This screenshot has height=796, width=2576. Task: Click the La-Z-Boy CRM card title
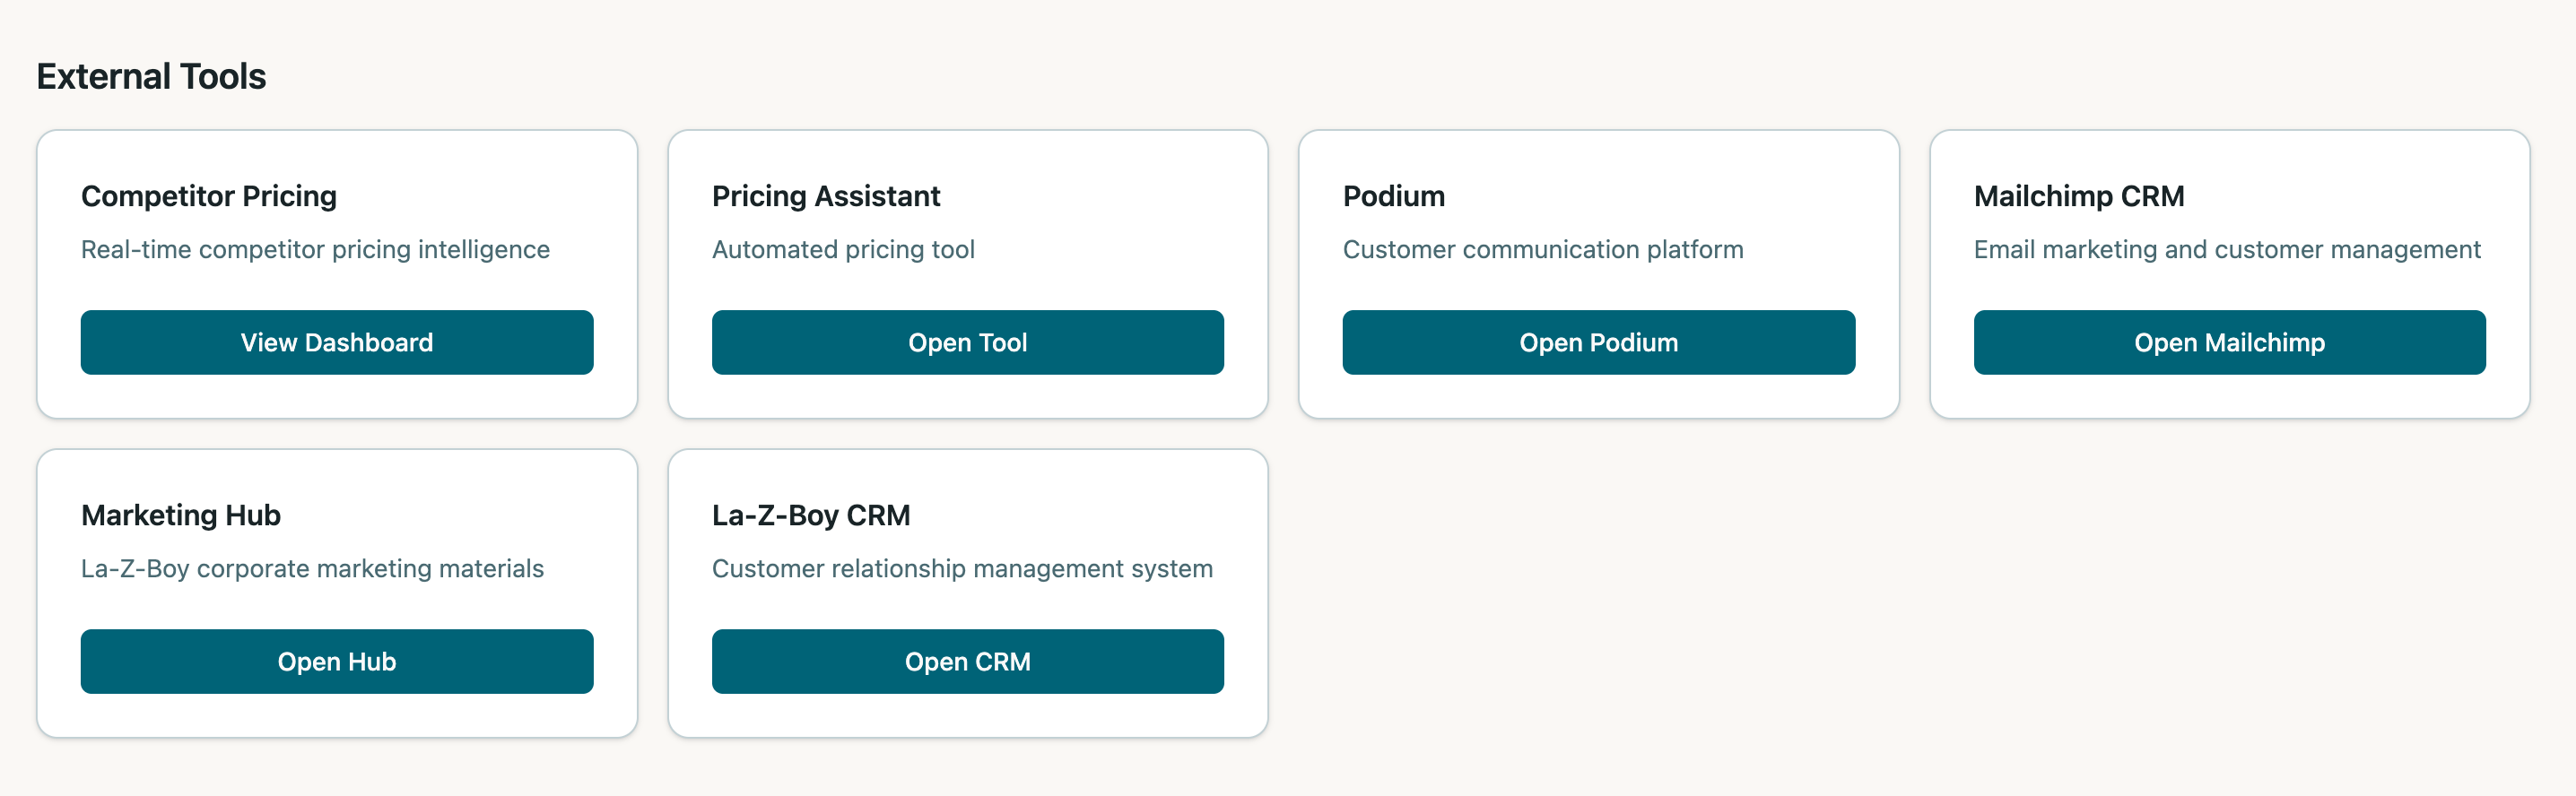point(811,515)
